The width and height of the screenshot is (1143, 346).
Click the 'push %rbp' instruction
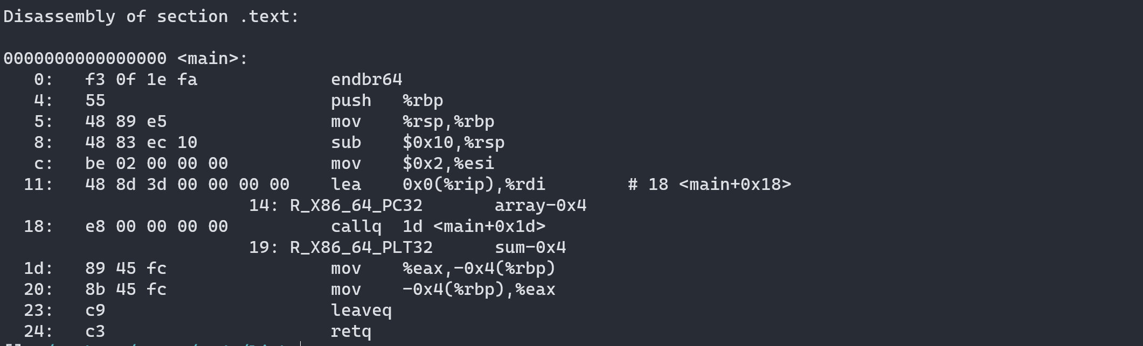(387, 101)
